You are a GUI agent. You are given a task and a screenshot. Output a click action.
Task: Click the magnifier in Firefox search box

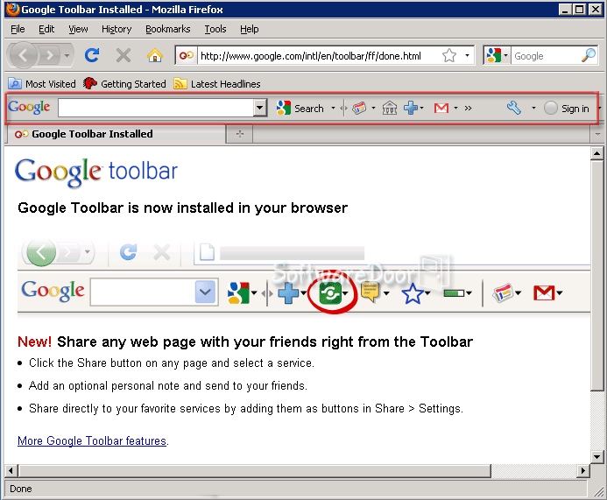coord(589,56)
